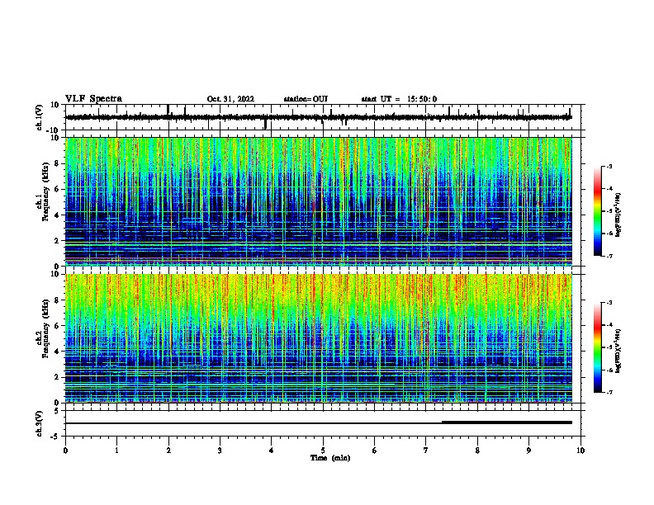Click time axis tick label "6"
Viewport: 654px width, 505px height.
(x=374, y=451)
